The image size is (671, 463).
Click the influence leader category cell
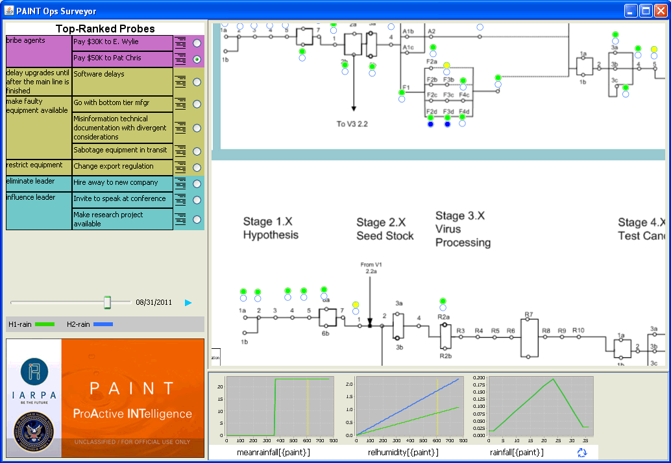(x=38, y=210)
